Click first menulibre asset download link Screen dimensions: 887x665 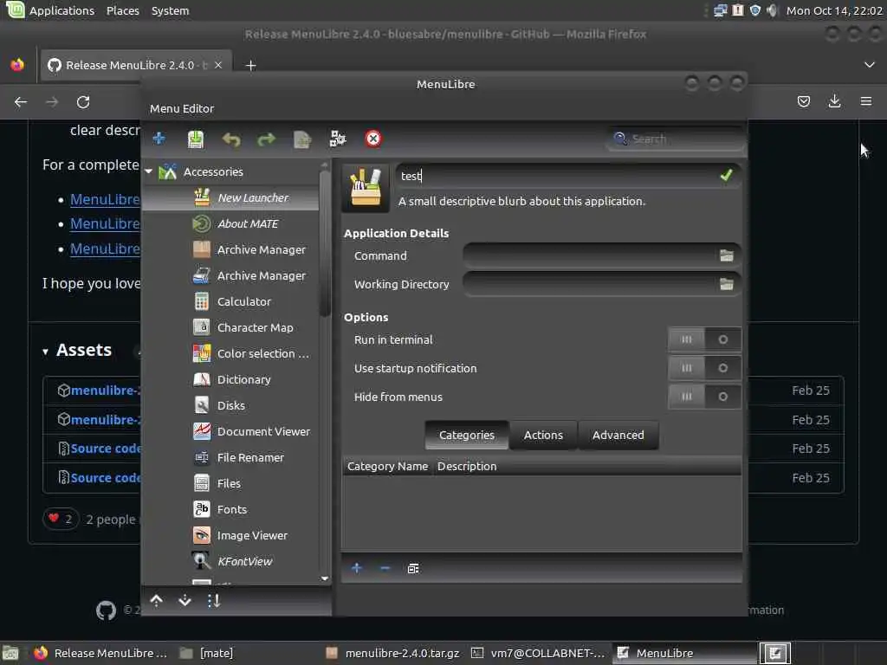click(105, 391)
